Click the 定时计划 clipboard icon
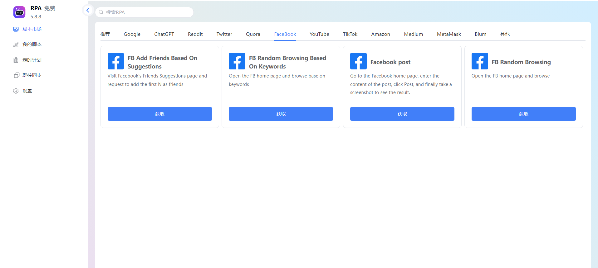Screen dimensions: 598x268 16,60
